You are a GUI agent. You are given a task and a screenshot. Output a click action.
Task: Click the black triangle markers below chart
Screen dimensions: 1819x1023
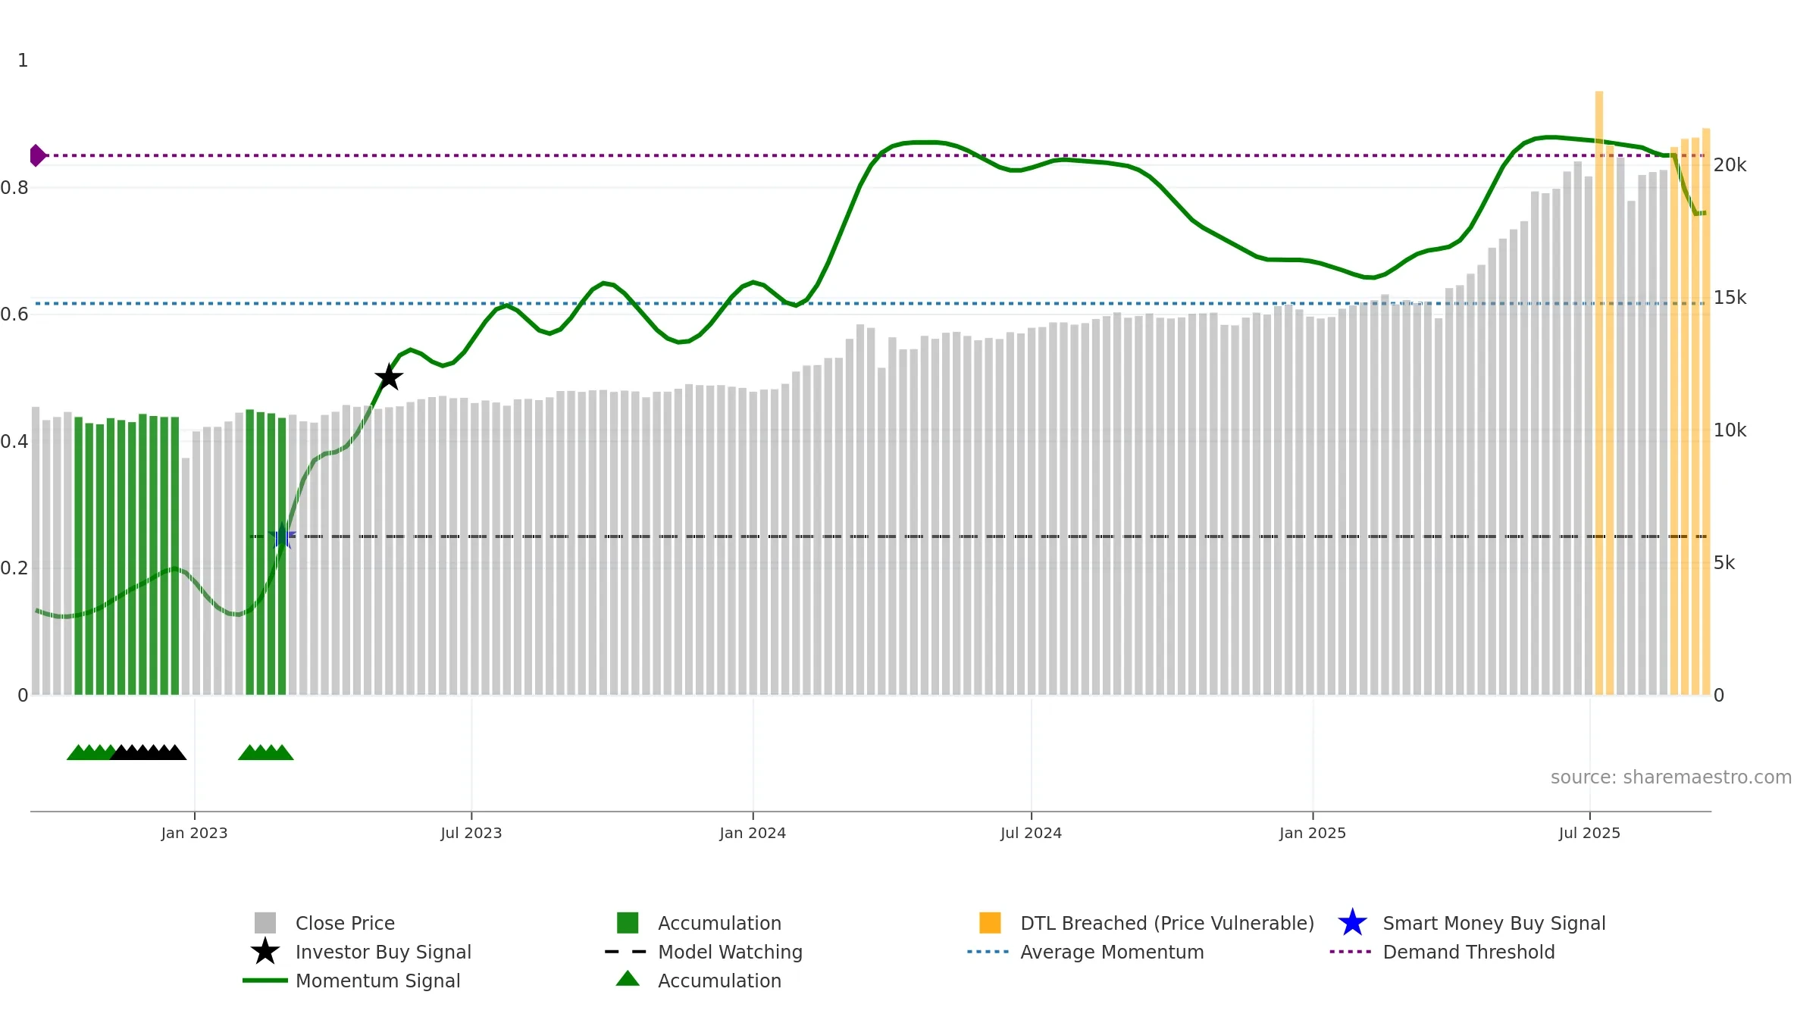coord(149,752)
